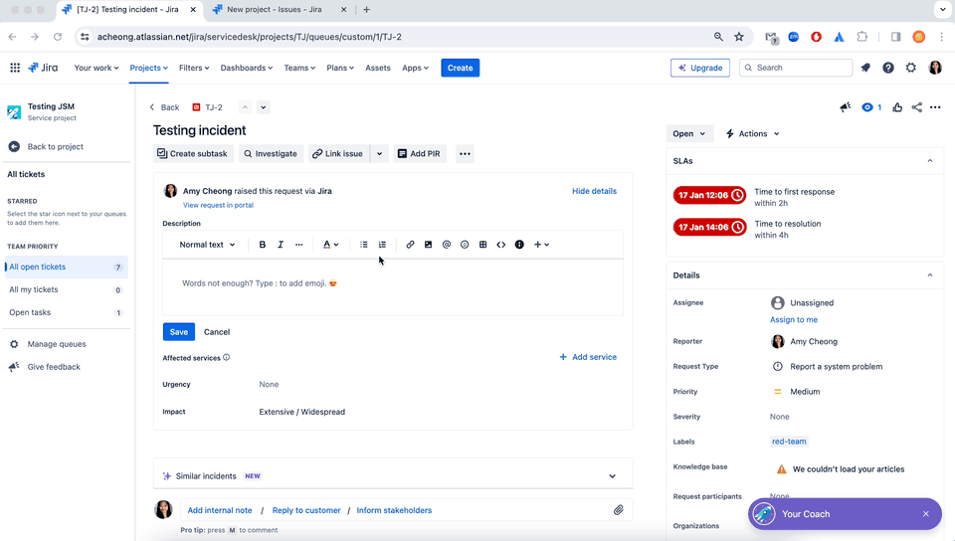Viewport: 955px width, 541px height.
Task: Open Jira notifications bell
Action: [x=865, y=68]
